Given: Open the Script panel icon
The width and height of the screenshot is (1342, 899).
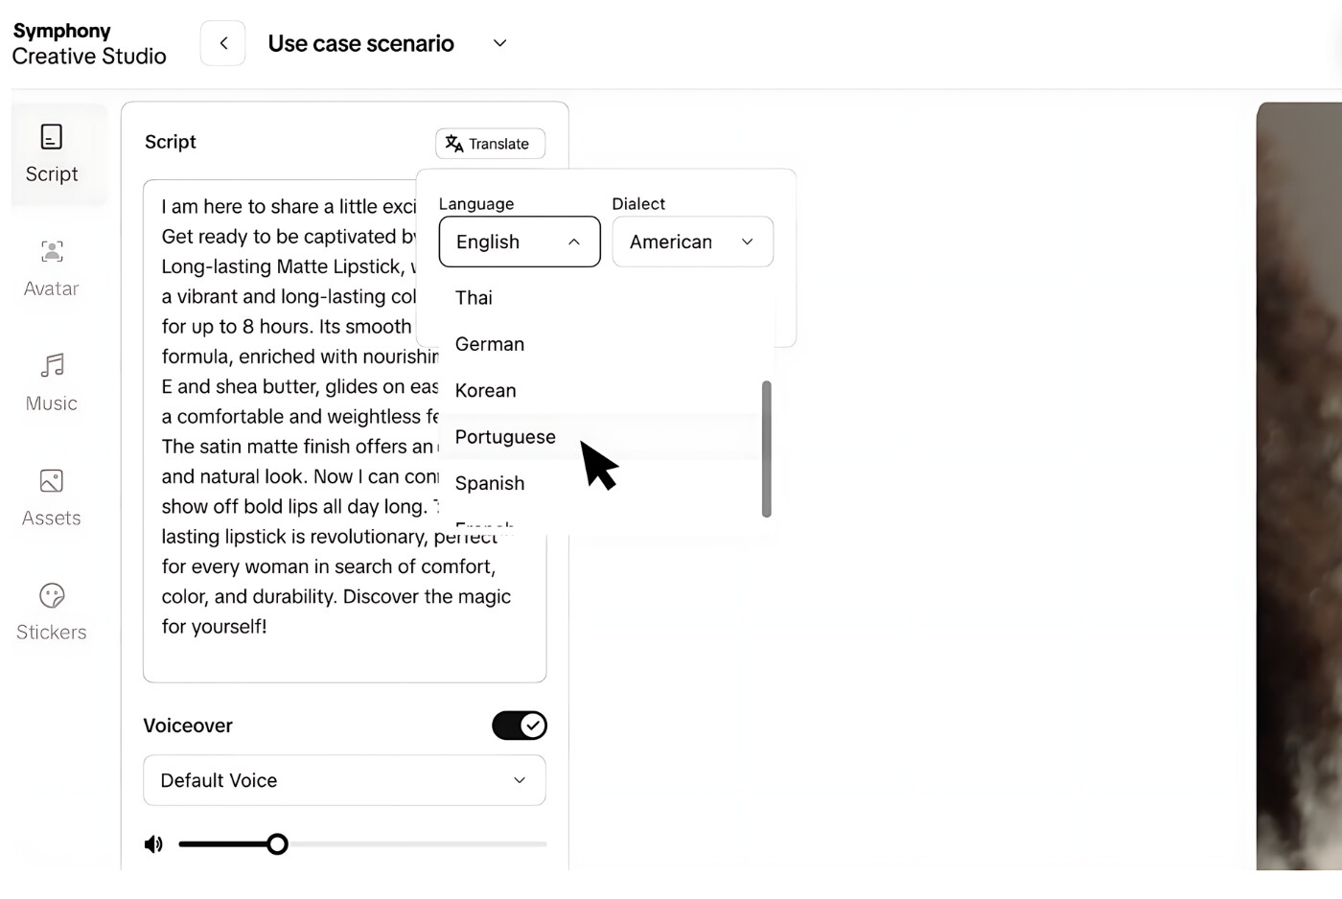Looking at the screenshot, I should [52, 137].
